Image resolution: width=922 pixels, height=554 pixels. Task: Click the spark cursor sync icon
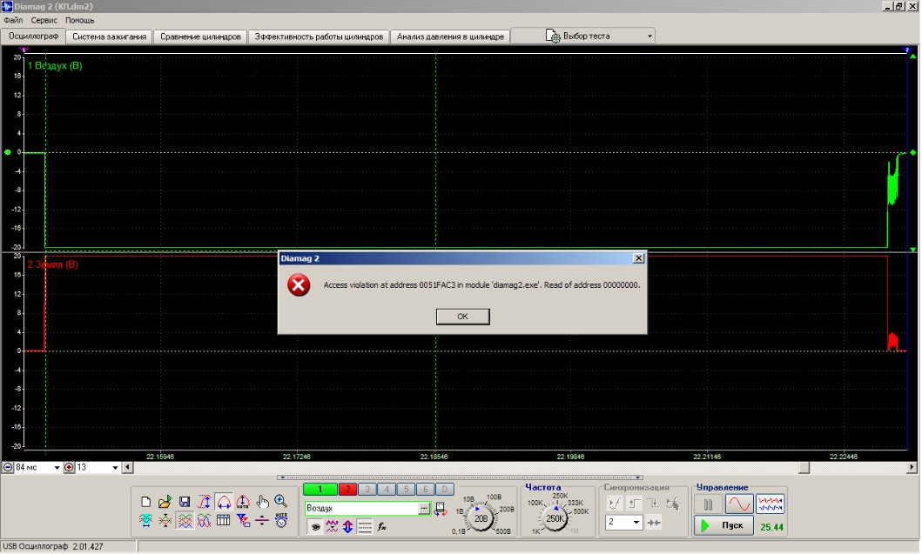tap(673, 504)
